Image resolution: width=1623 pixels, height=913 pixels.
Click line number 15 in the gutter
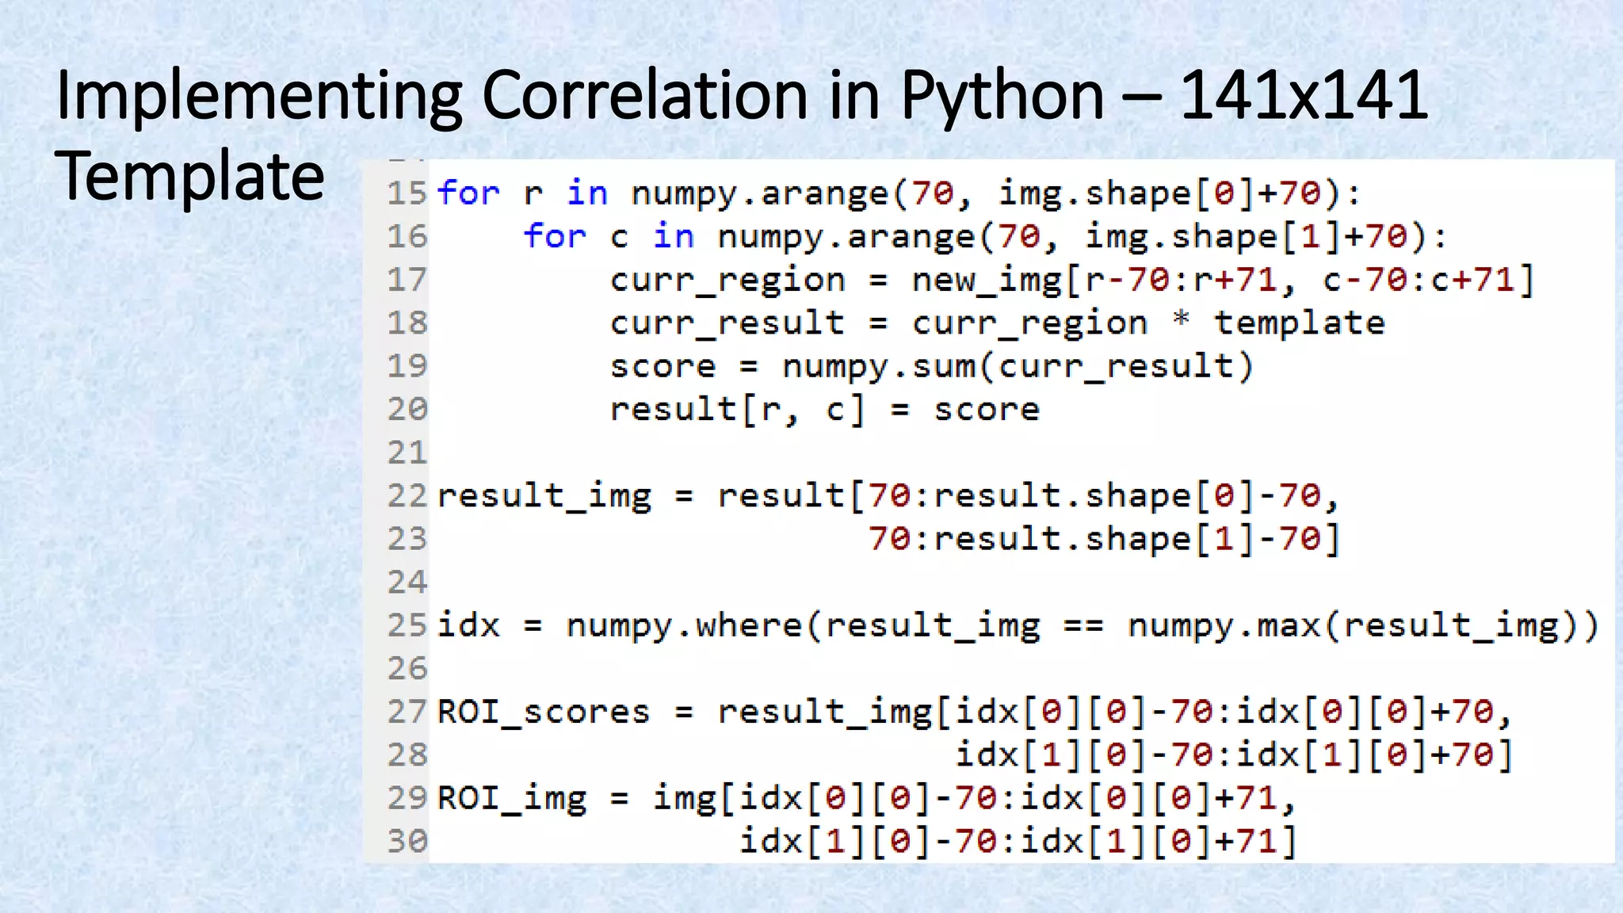(x=407, y=193)
